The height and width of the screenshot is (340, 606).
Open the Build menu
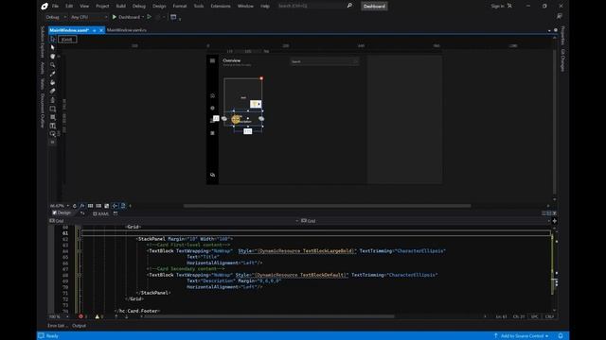click(x=121, y=7)
